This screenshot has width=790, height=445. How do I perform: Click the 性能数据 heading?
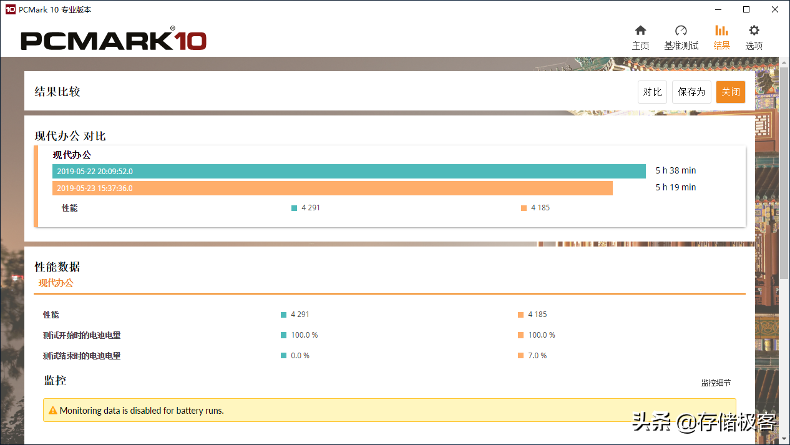(x=57, y=267)
